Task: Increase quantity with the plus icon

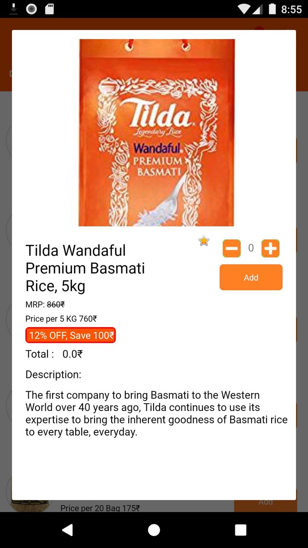Action: point(270,248)
